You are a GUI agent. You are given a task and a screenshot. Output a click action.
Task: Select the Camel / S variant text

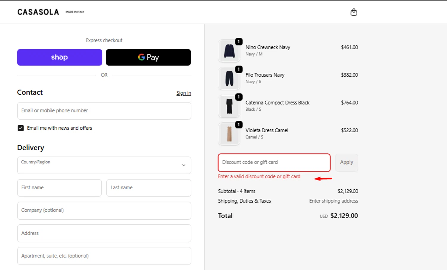tap(254, 137)
